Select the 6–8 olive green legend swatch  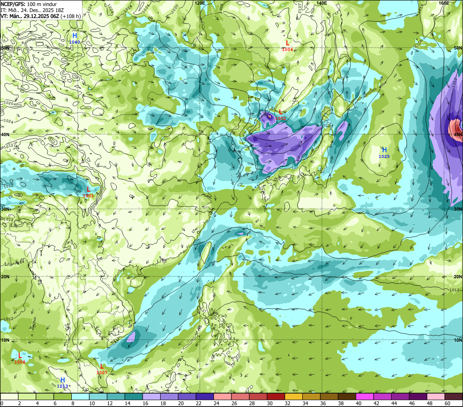pyautogui.click(x=63, y=396)
